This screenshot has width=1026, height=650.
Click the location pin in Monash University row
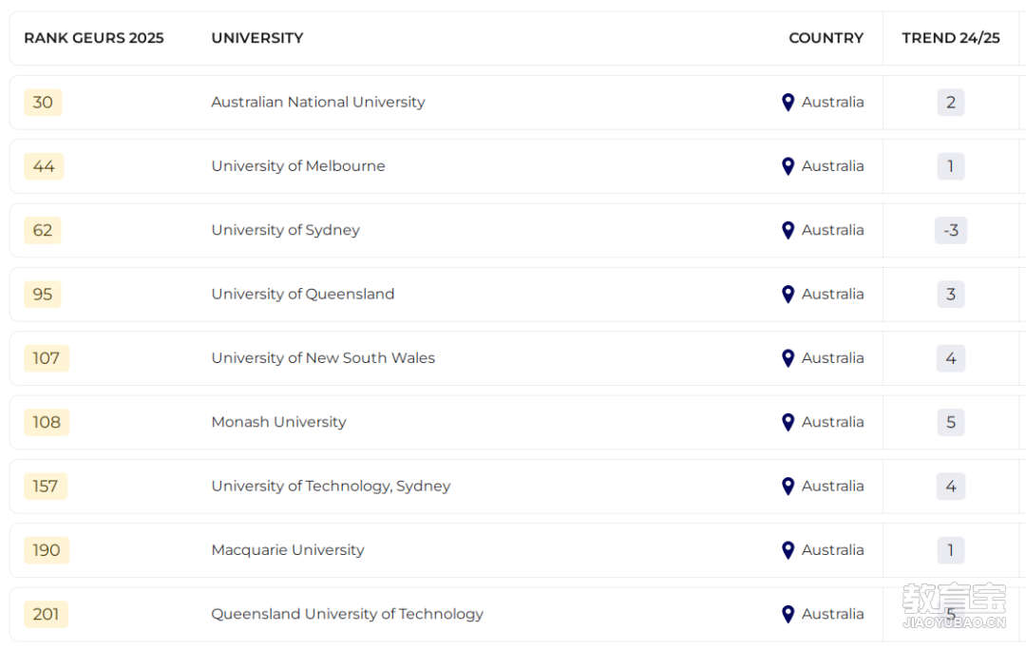[788, 422]
